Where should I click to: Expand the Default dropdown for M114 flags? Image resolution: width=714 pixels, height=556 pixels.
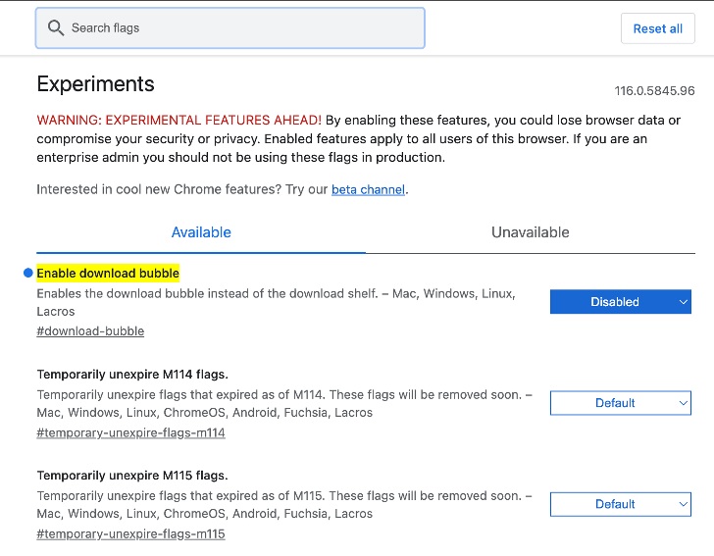point(620,403)
